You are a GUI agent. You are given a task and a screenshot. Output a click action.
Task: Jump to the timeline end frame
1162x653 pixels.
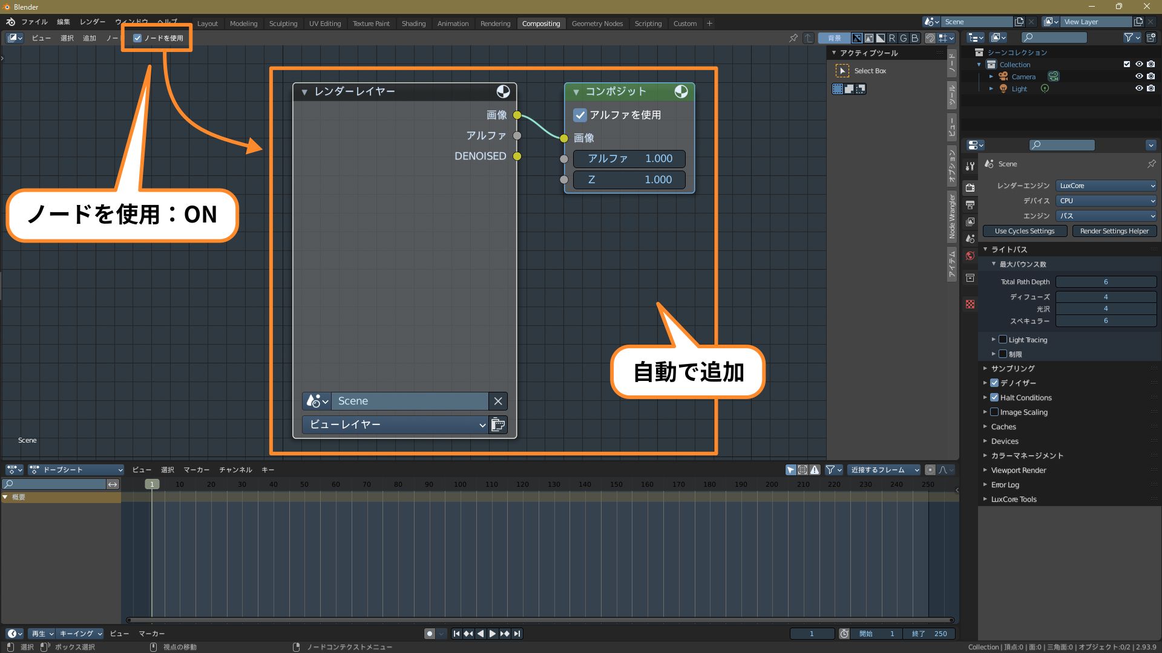tap(517, 634)
